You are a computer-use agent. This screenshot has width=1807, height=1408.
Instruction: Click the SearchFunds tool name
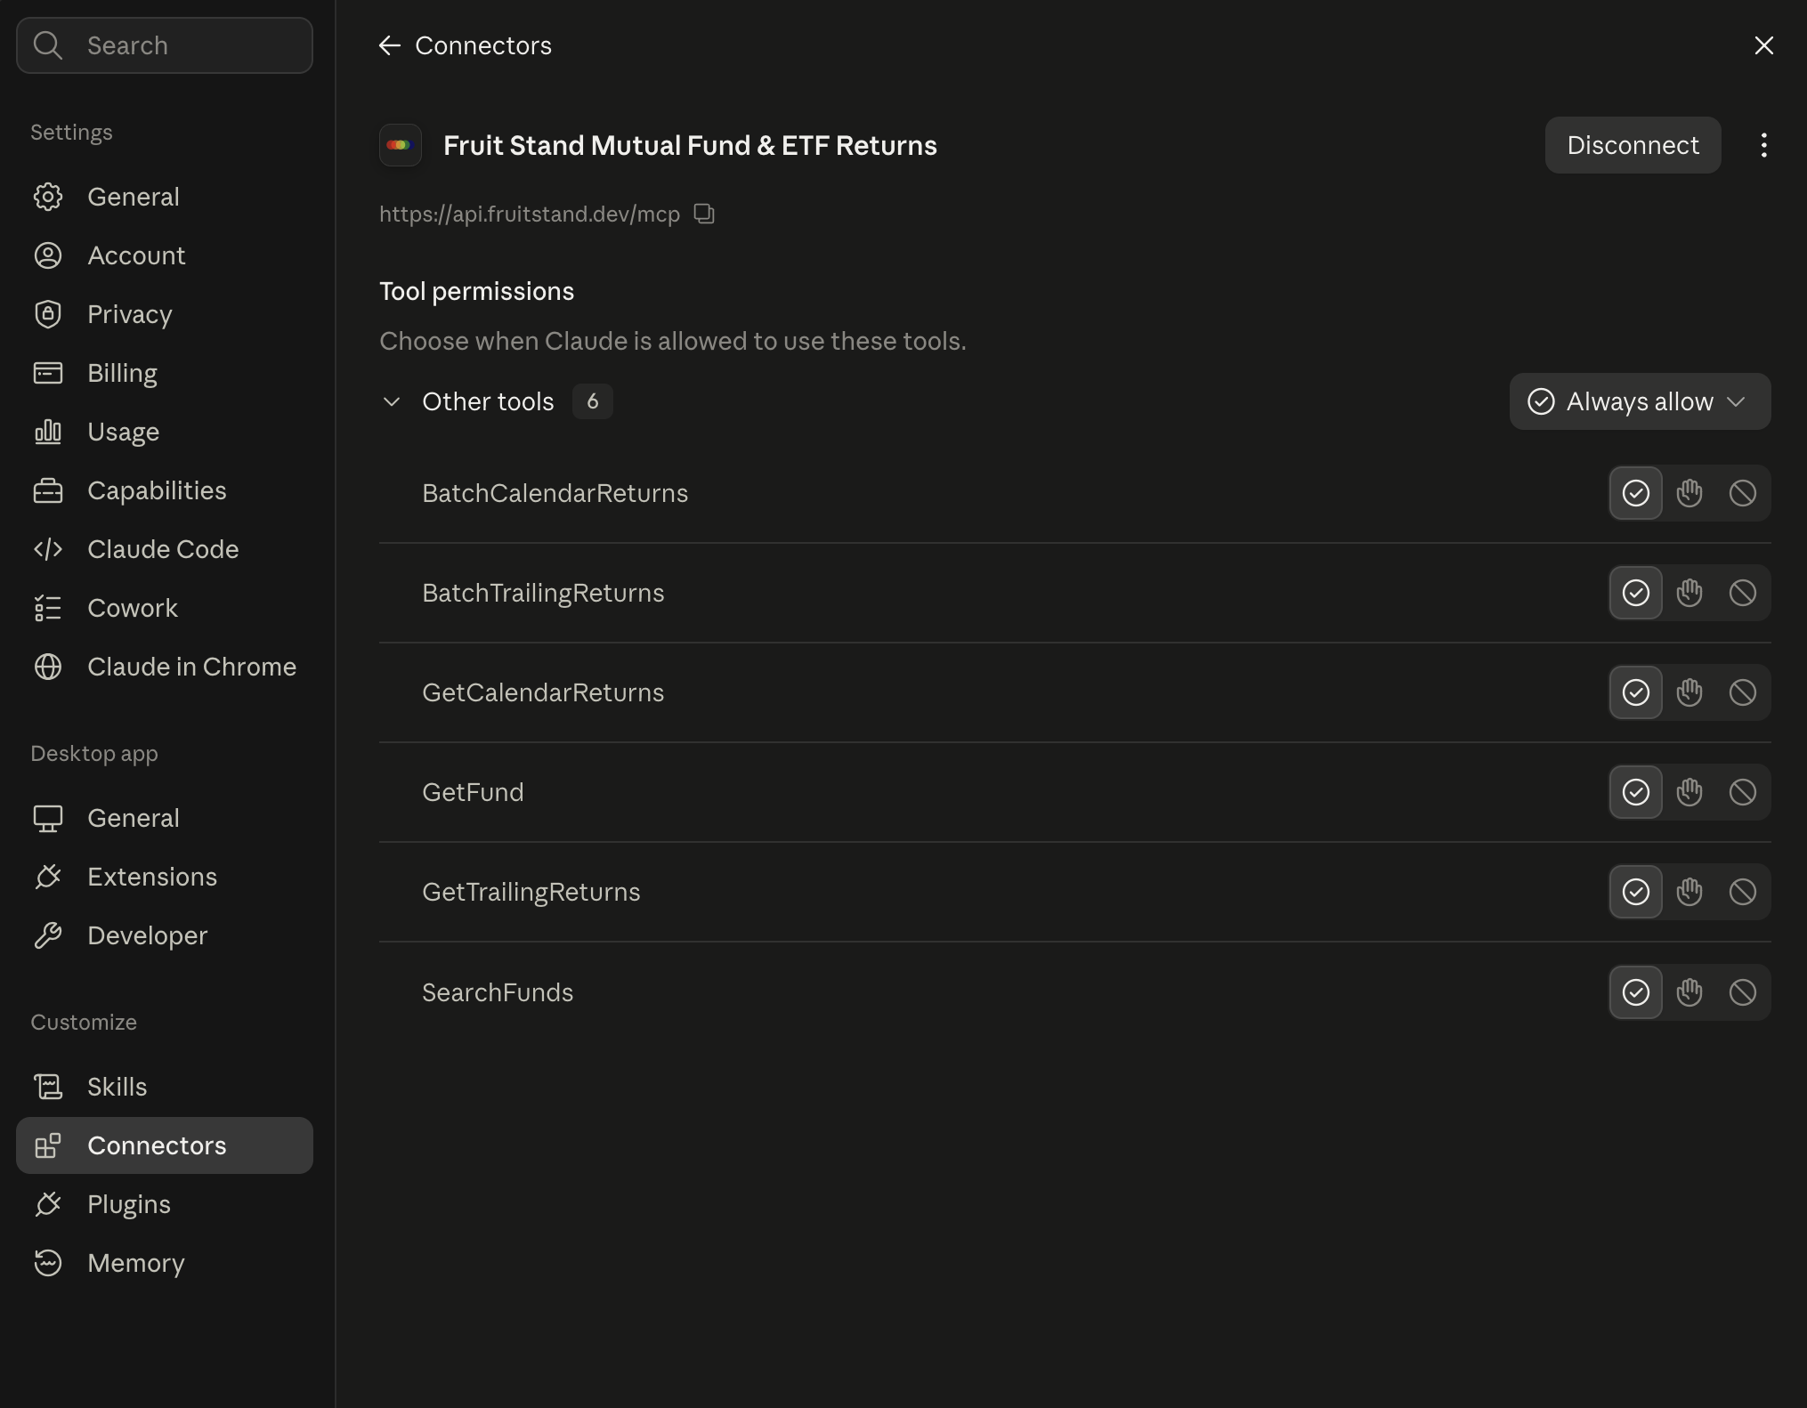[498, 992]
